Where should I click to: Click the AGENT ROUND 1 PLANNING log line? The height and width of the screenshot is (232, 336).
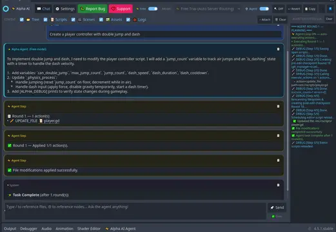pos(307,28)
